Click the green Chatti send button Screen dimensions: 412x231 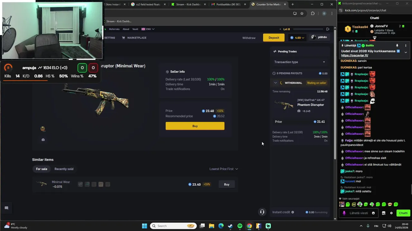click(x=403, y=213)
